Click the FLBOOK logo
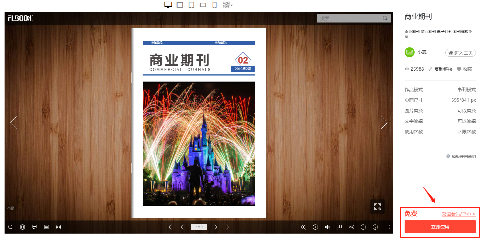 21,18
